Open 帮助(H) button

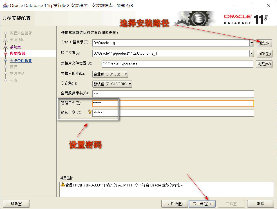click(16, 204)
